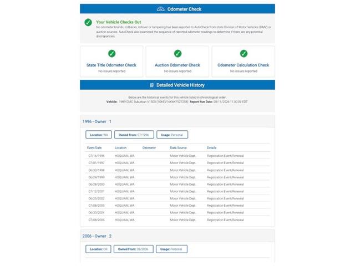Image resolution: width=355 pixels, height=266 pixels.
Task: Select the 07/01/1997 event date
Action: (97, 163)
